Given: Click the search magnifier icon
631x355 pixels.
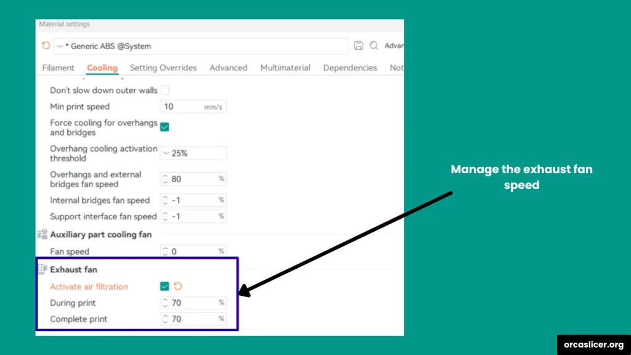Looking at the screenshot, I should point(373,46).
